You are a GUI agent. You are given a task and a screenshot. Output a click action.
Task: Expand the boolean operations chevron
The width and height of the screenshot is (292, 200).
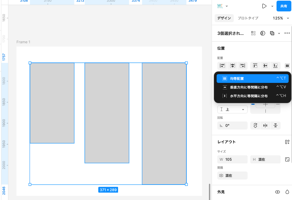[x=279, y=33]
